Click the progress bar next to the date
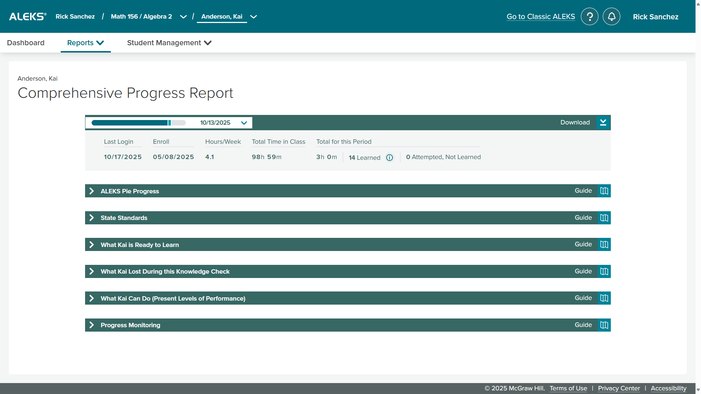Screen dimensions: 701x394 click(x=139, y=123)
